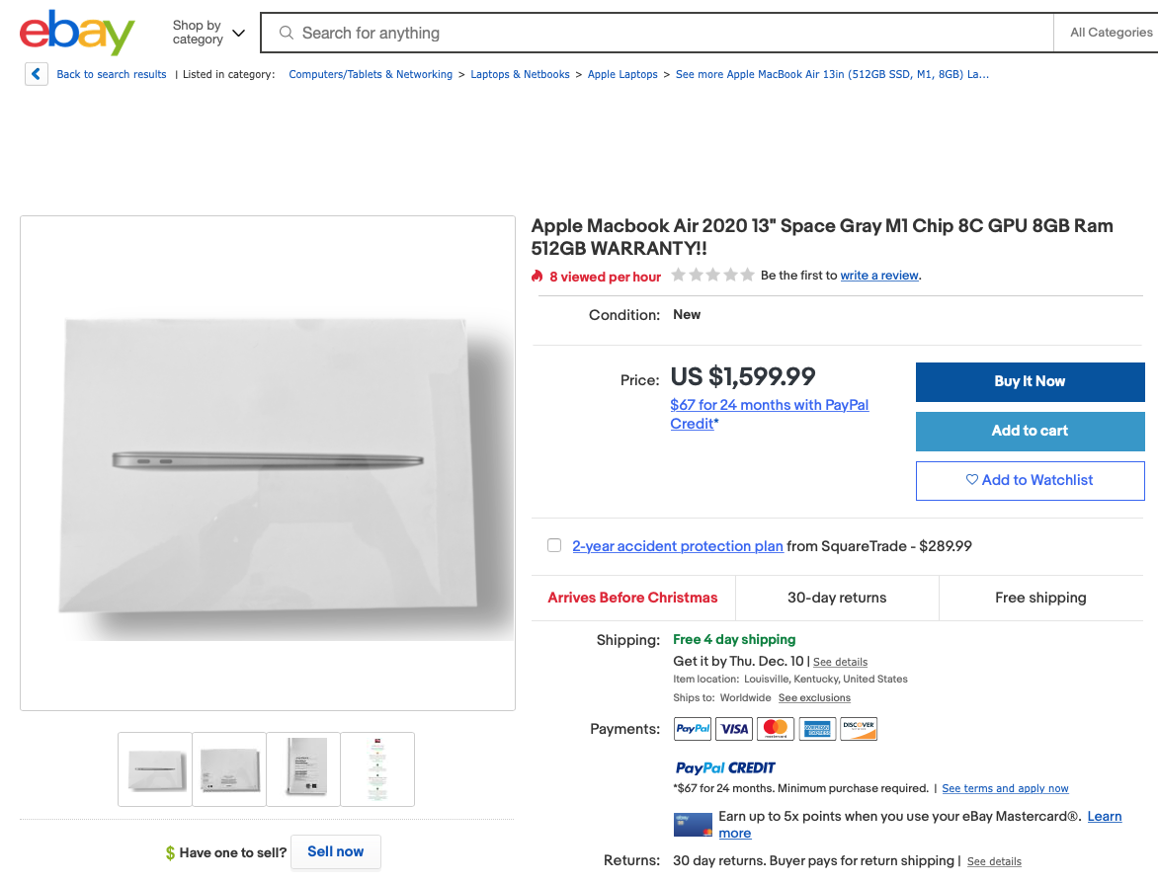
Task: Open the Laptops & Netbooks breadcrumb
Action: (x=520, y=74)
